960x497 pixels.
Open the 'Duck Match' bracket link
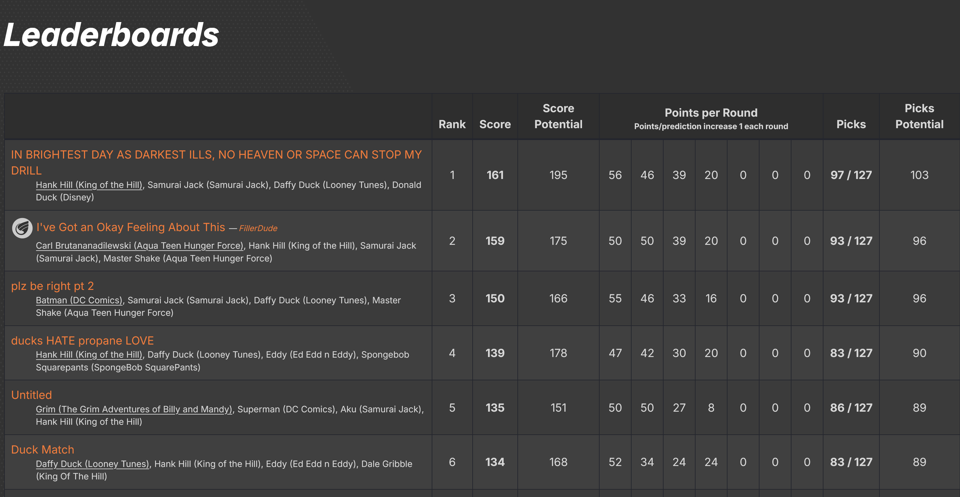(43, 450)
